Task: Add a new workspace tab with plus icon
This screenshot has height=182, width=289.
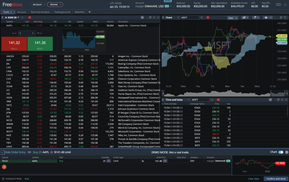Action: pyautogui.click(x=89, y=12)
